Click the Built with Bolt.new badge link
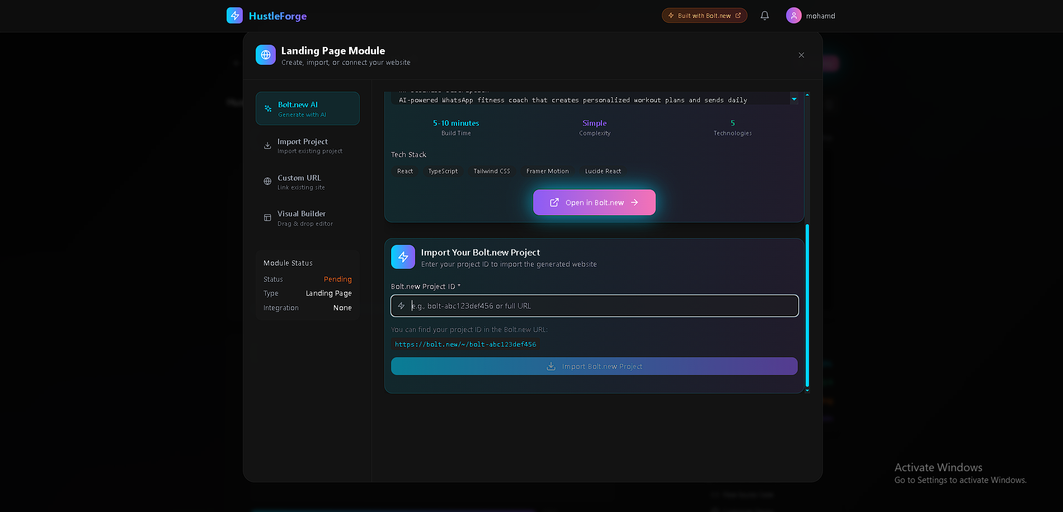 click(x=704, y=16)
